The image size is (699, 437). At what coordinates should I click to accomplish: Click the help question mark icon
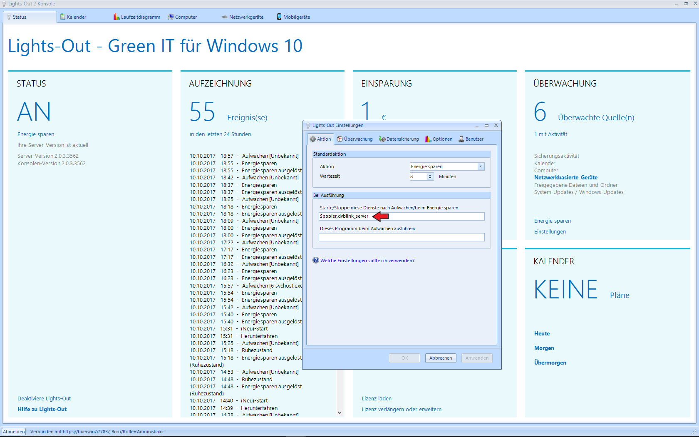click(316, 261)
